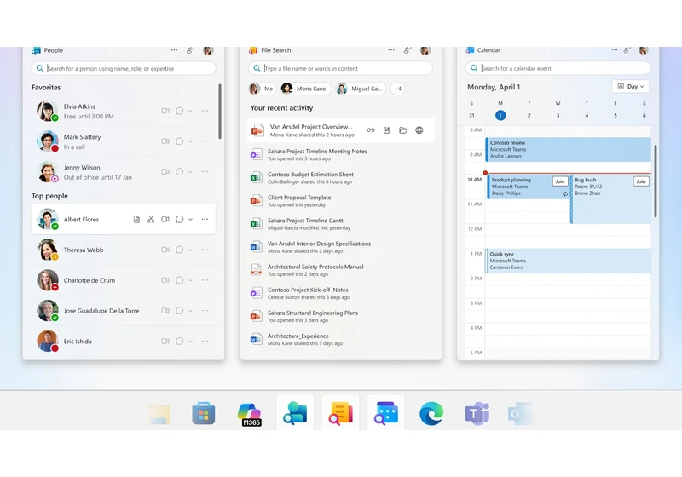
Task: Show the +4 more people filters
Action: click(398, 89)
